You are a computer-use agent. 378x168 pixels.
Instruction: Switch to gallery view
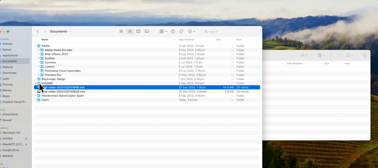(147, 31)
